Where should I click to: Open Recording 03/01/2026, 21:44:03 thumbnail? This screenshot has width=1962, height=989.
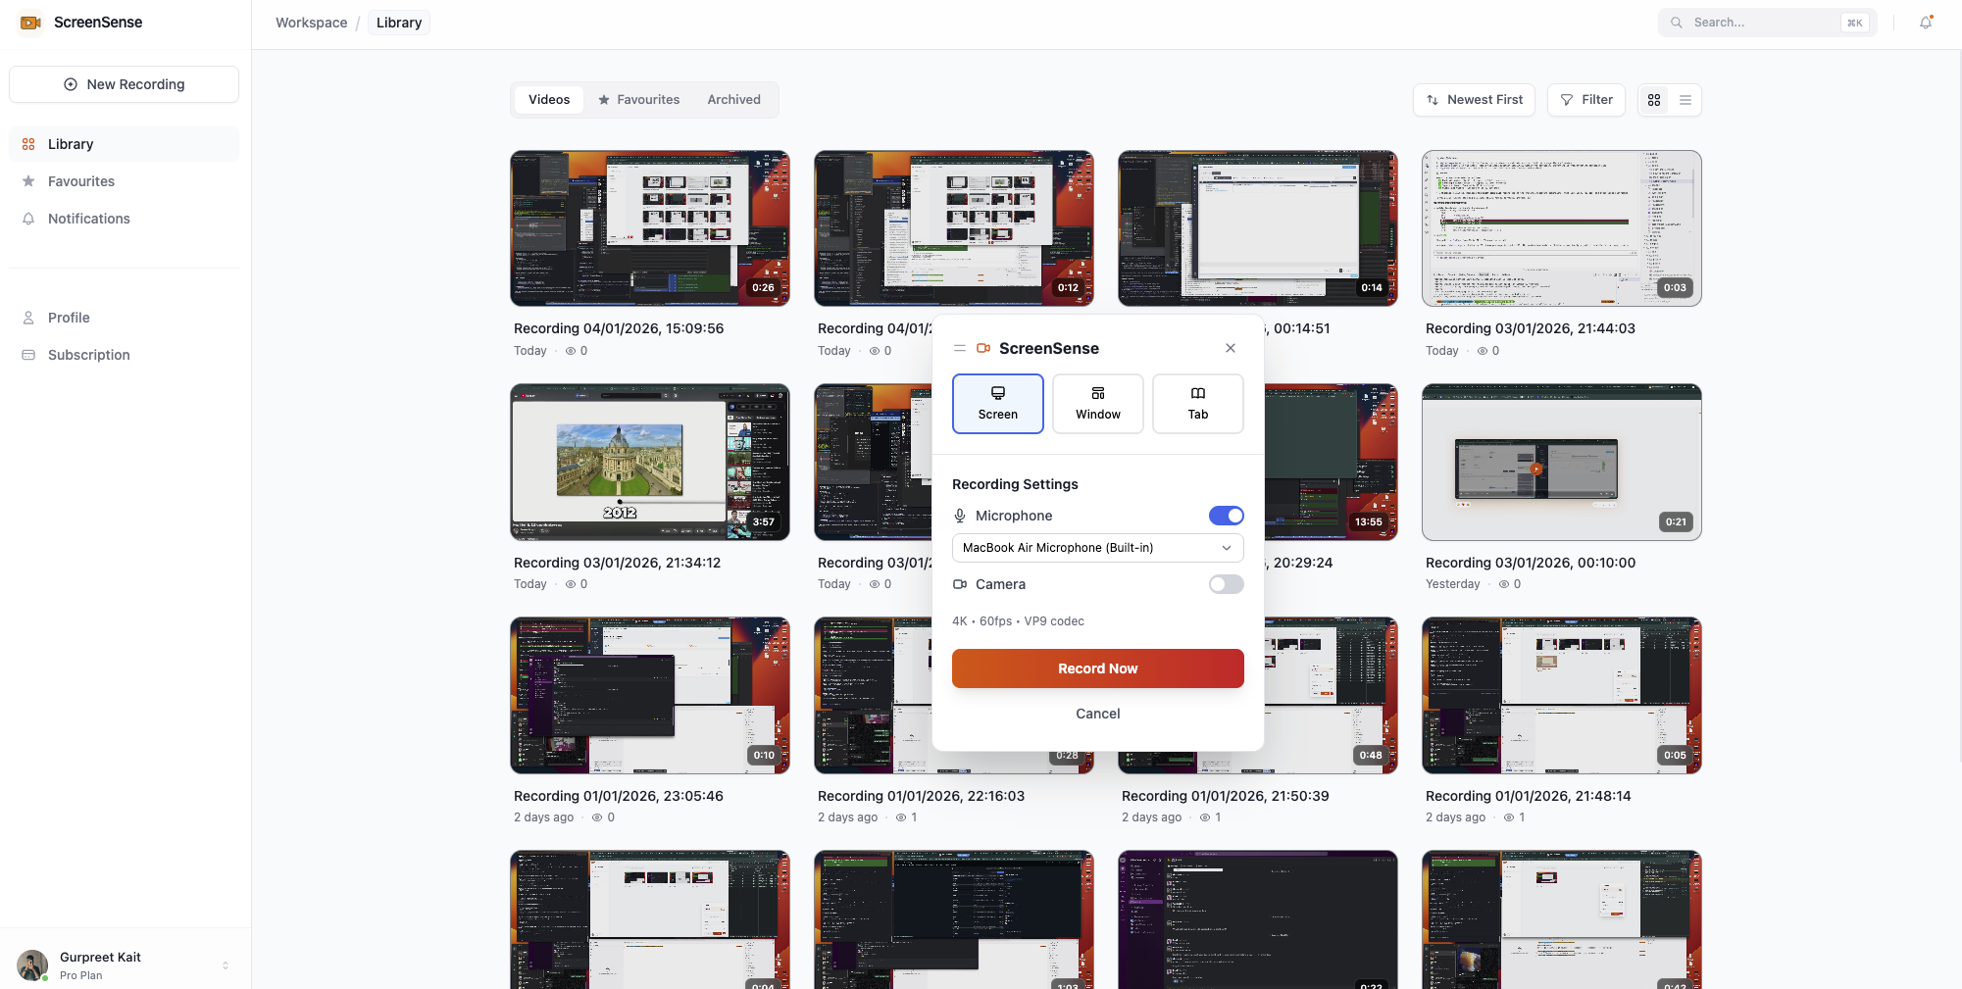point(1561,228)
